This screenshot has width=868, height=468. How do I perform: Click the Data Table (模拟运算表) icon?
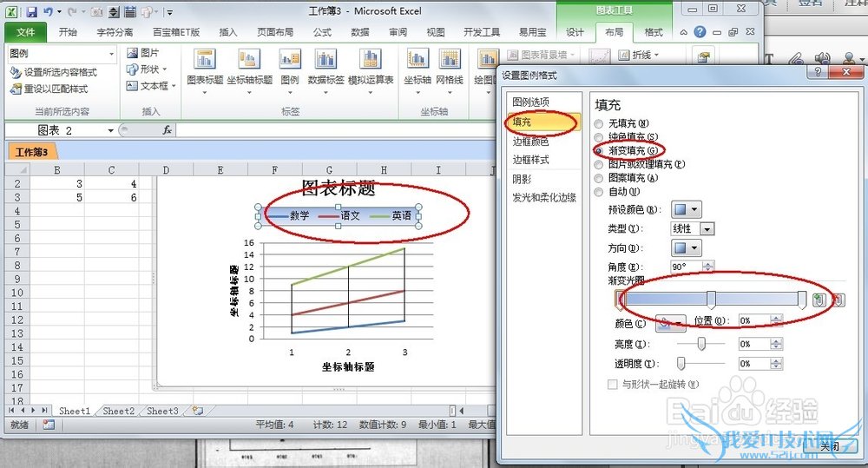(370, 59)
